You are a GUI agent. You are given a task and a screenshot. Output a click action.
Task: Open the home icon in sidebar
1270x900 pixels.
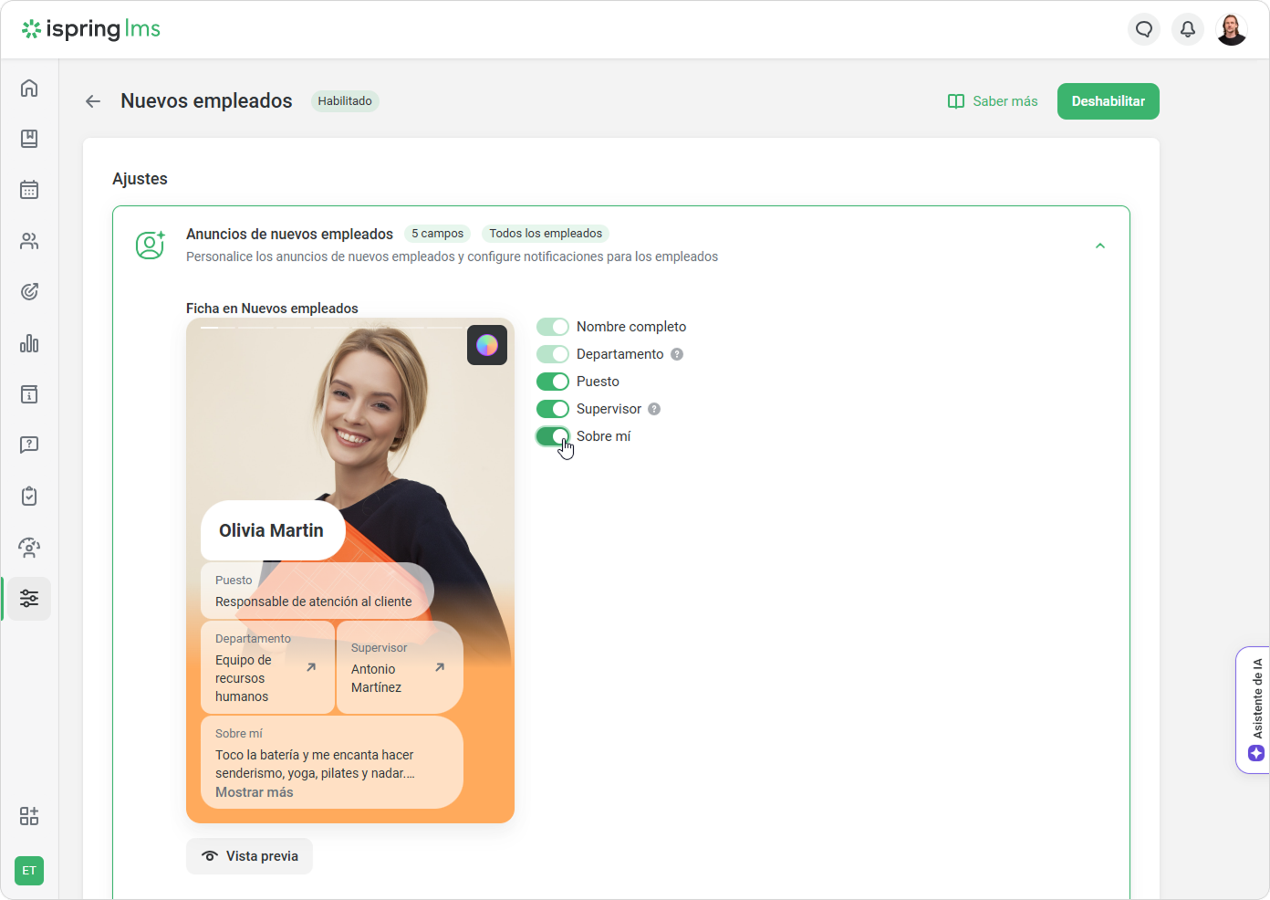(29, 88)
